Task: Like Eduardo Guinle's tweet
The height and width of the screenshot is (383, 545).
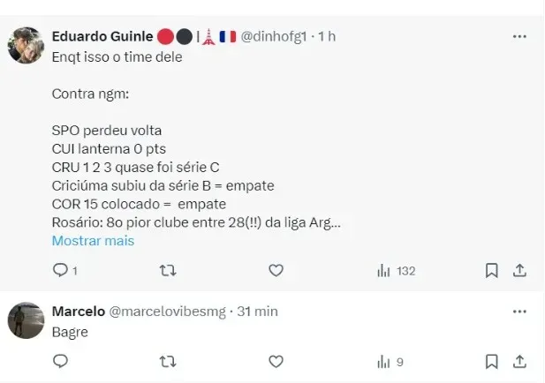Action: coord(276,271)
